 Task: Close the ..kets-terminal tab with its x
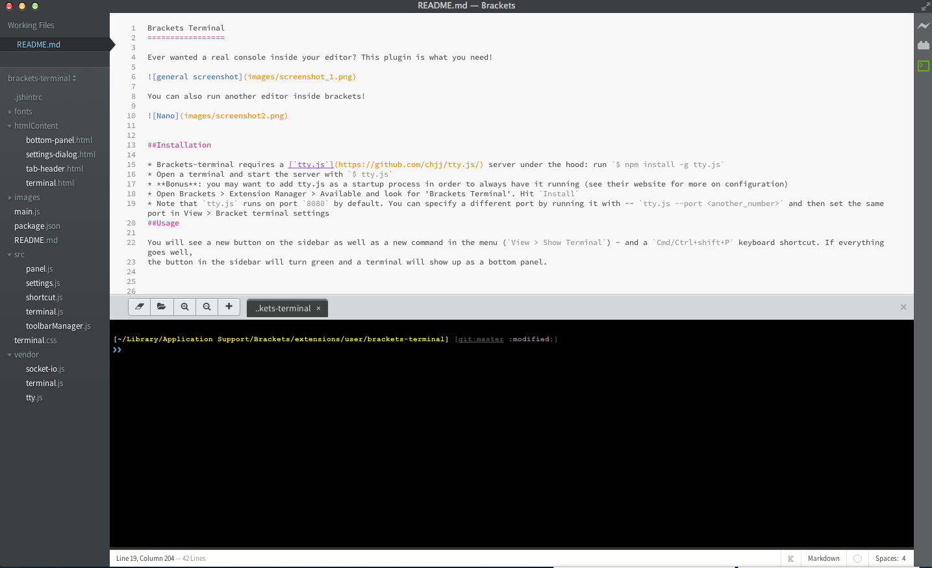click(x=318, y=309)
